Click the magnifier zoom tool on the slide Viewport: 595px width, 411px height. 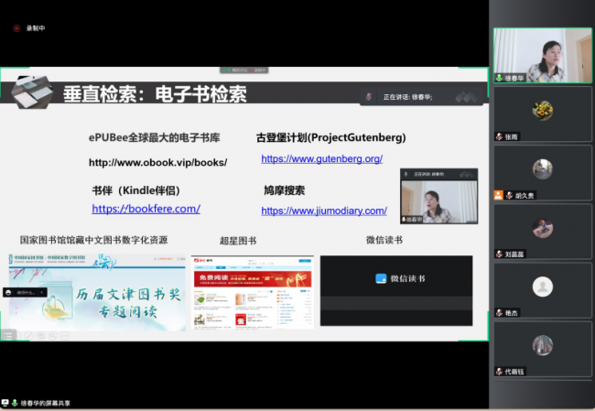tap(53, 335)
